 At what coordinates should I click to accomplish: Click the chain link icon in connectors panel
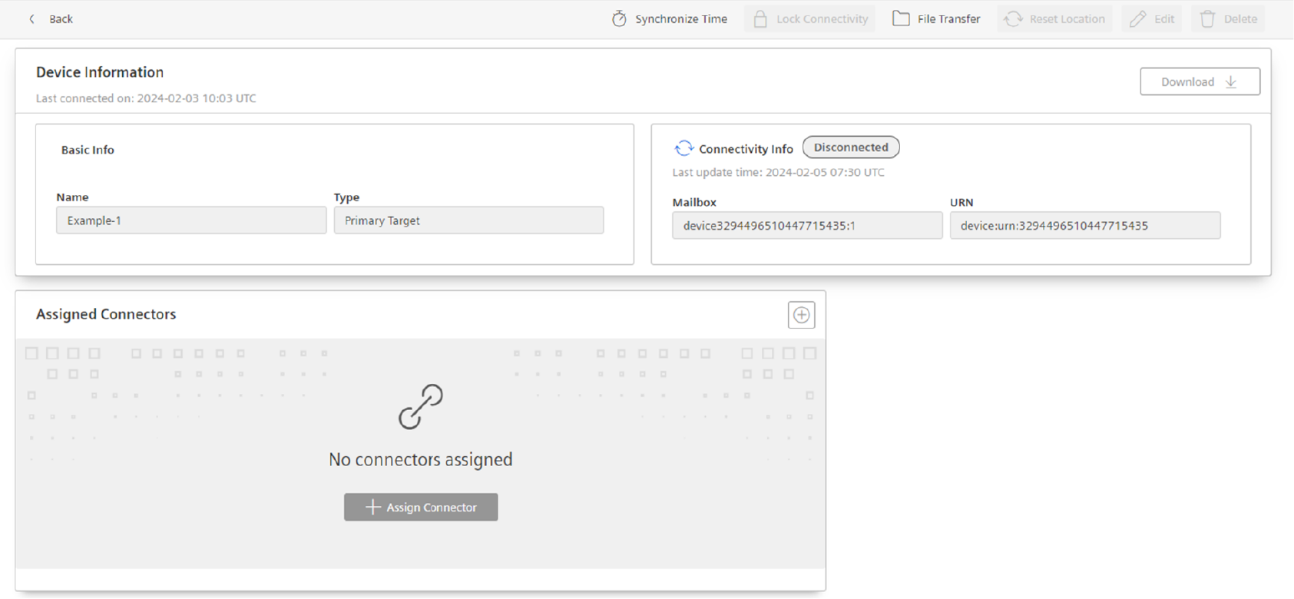(421, 406)
